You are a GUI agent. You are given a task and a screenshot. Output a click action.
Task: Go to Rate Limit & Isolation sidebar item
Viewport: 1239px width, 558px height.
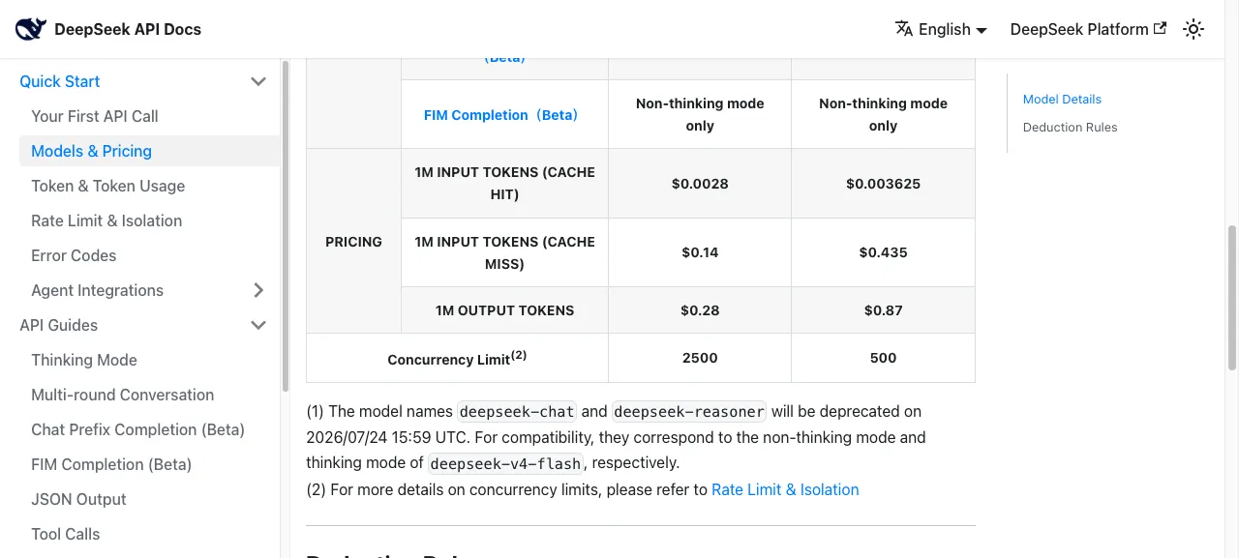click(x=106, y=220)
